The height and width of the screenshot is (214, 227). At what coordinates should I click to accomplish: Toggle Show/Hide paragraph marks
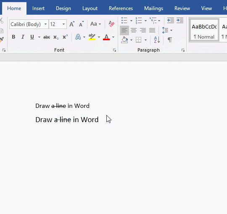pyautogui.click(x=170, y=39)
